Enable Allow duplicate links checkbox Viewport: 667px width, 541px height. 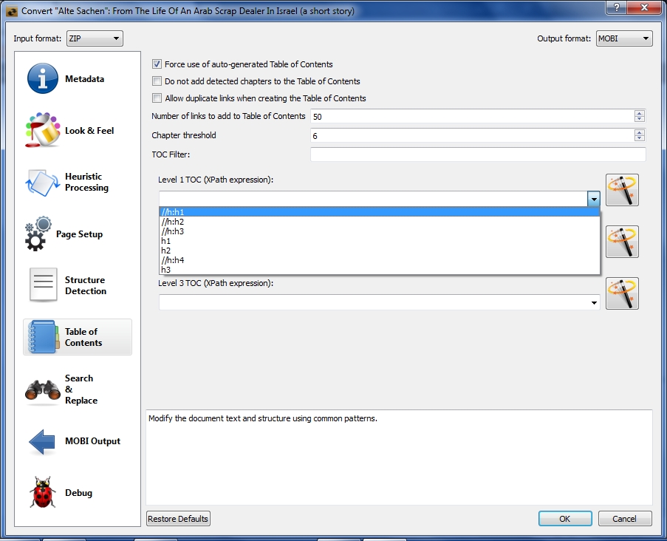157,98
